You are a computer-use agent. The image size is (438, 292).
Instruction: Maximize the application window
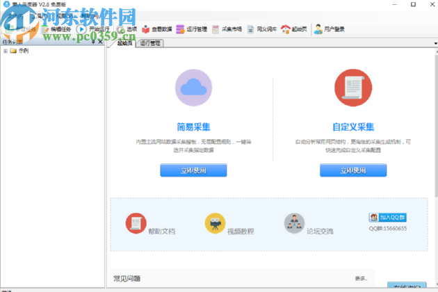click(413, 4)
